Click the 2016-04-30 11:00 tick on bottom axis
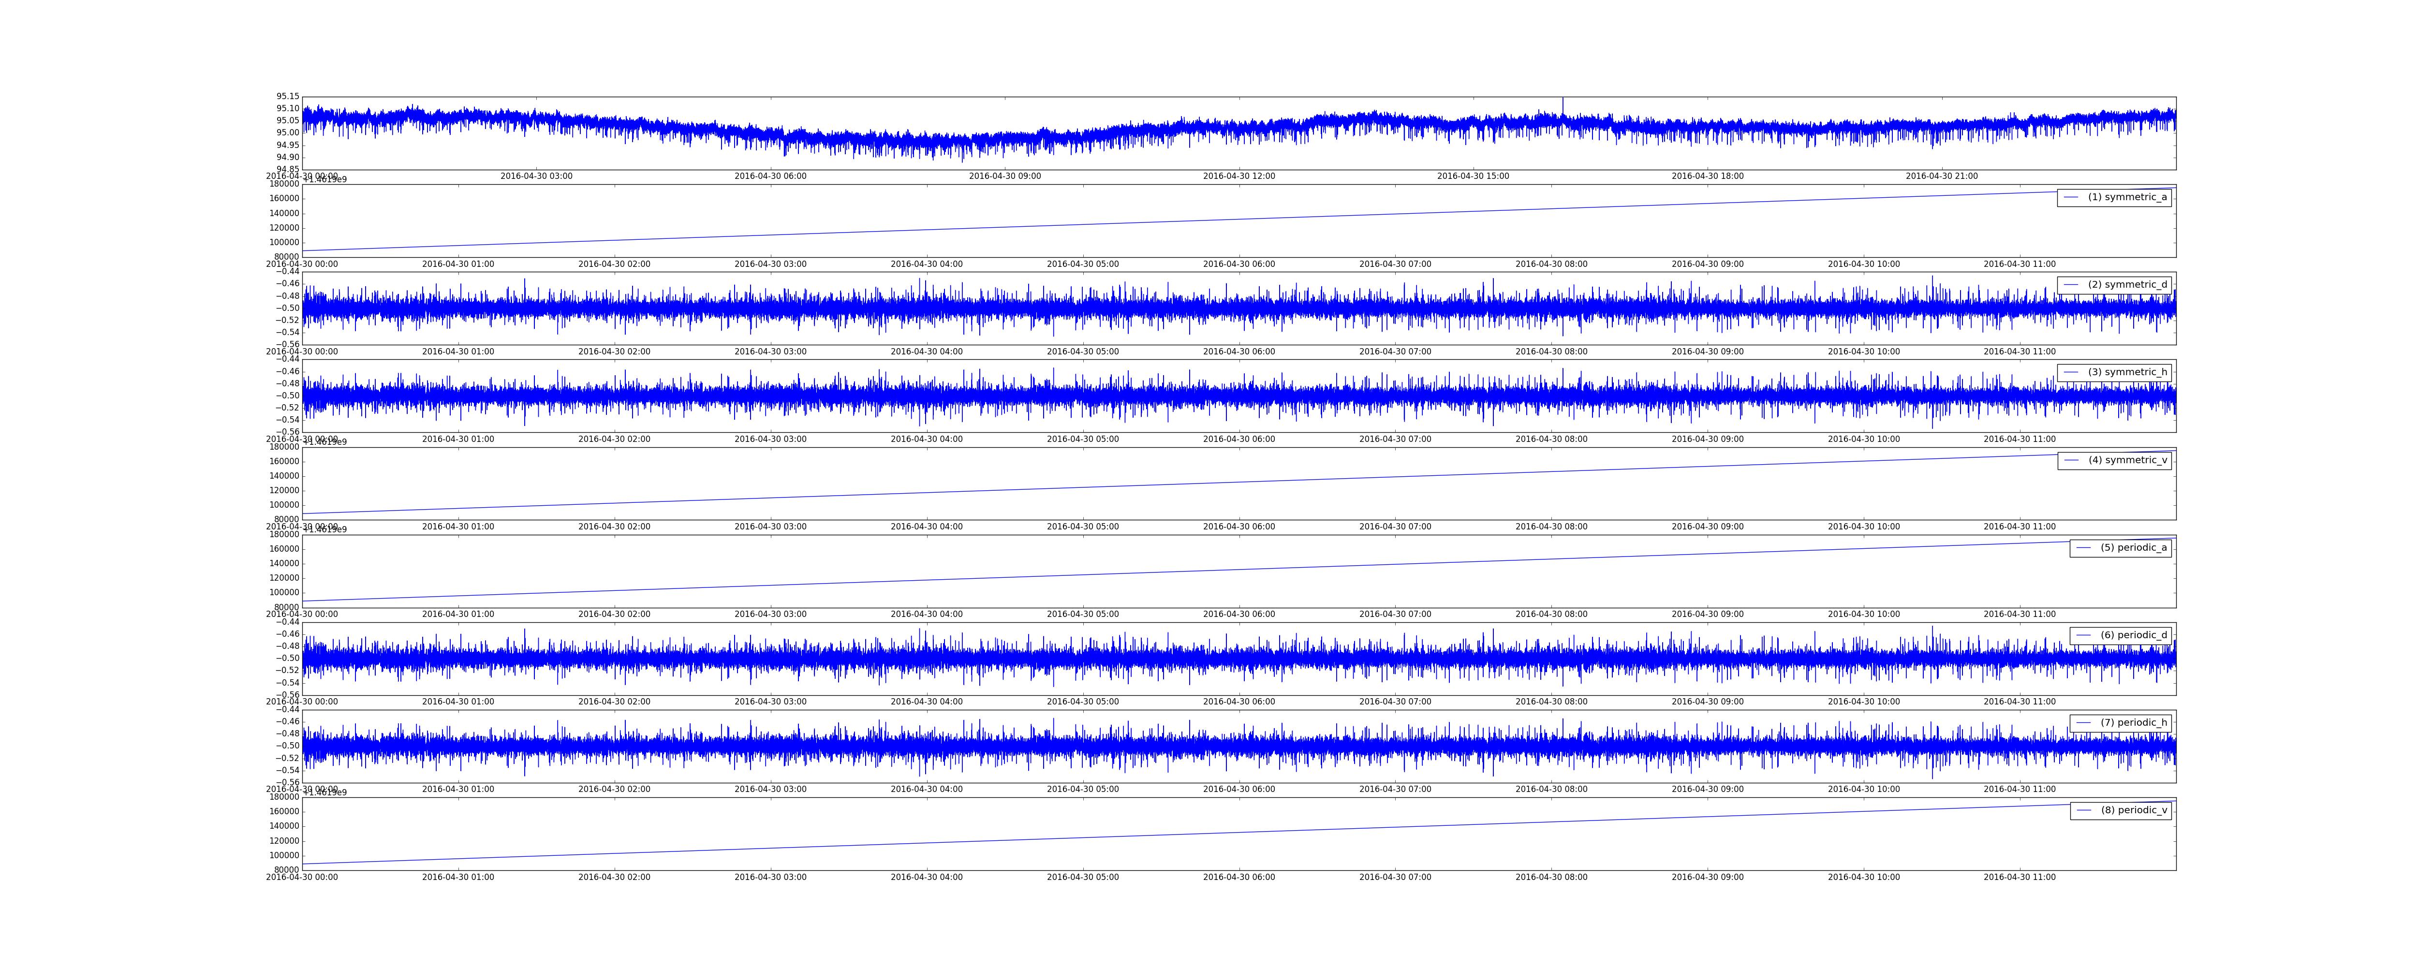The image size is (2418, 967). pos(2019,878)
